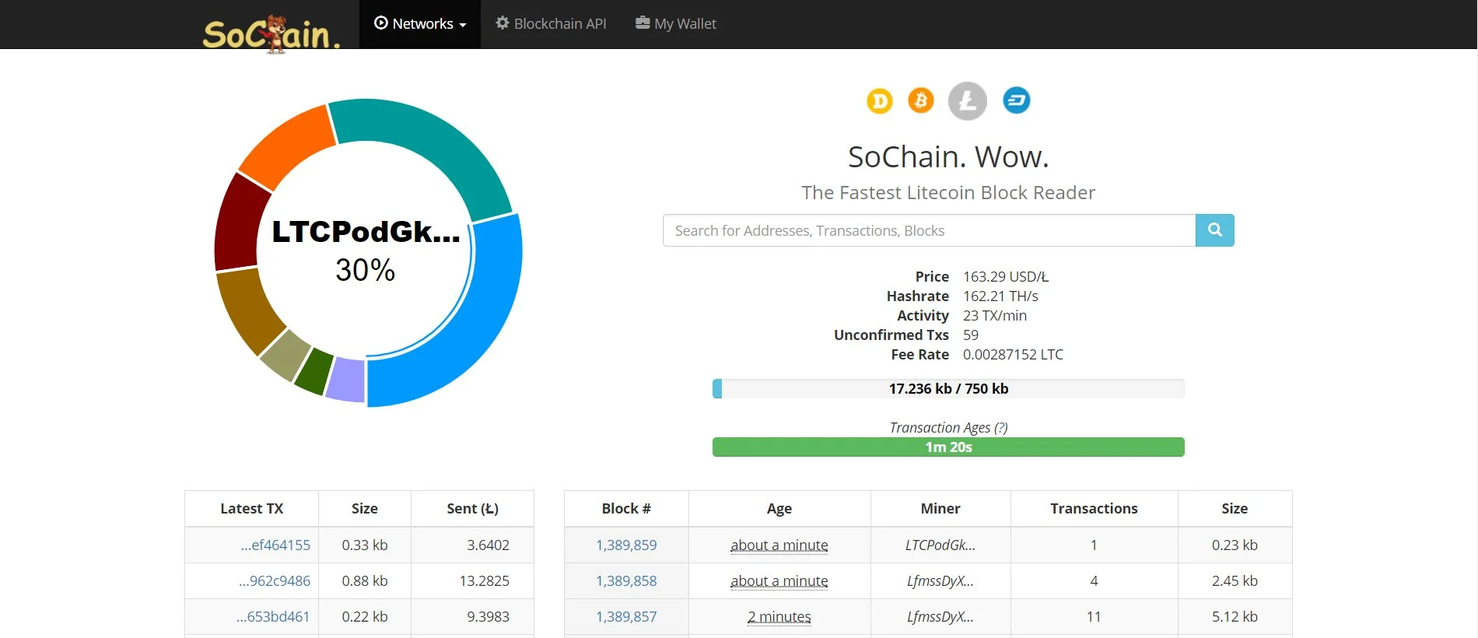Select the Bitcoin network icon
1478x638 pixels.
click(x=921, y=100)
